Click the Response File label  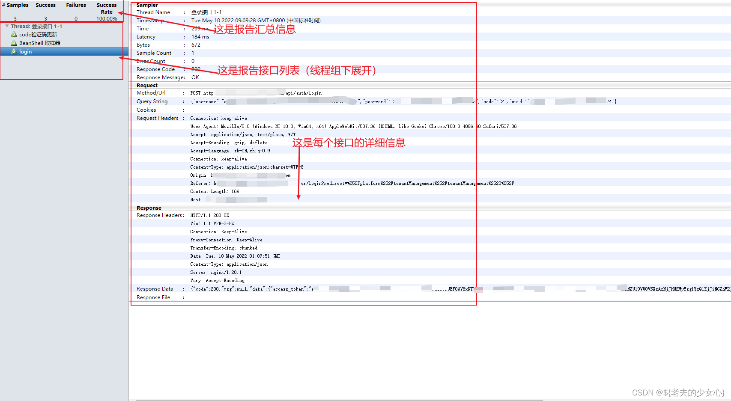pyautogui.click(x=153, y=297)
